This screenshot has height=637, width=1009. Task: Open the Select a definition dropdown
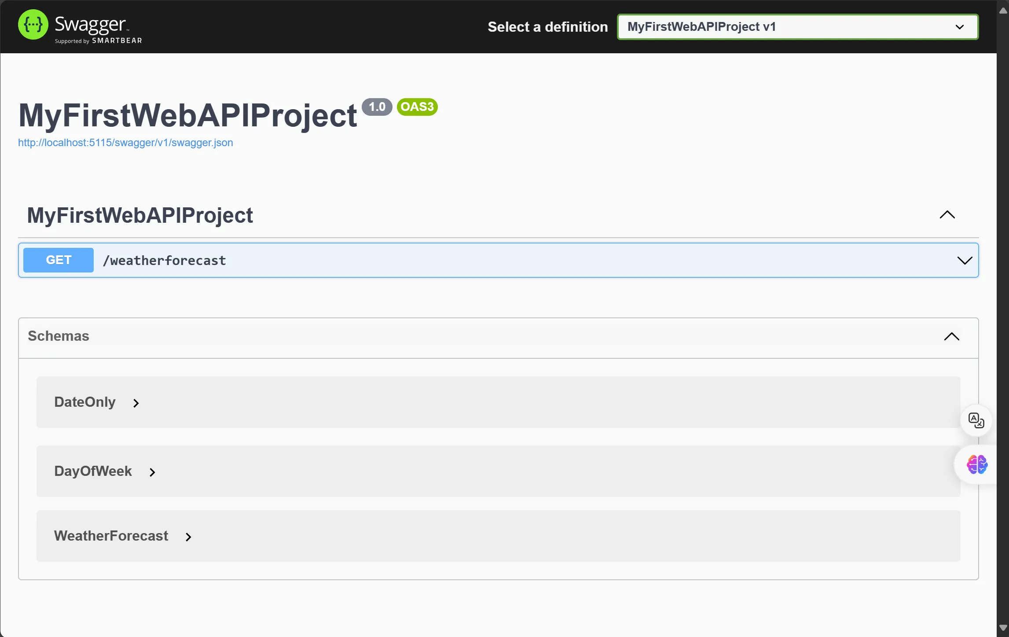tap(798, 27)
